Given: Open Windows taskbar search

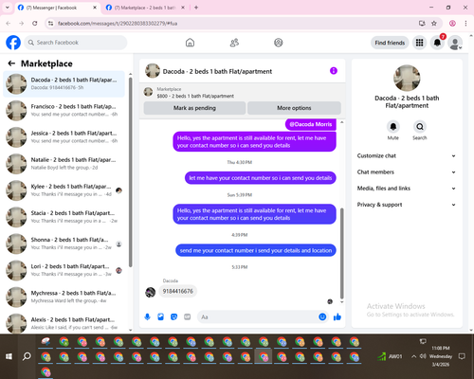Looking at the screenshot, I should coord(27,356).
